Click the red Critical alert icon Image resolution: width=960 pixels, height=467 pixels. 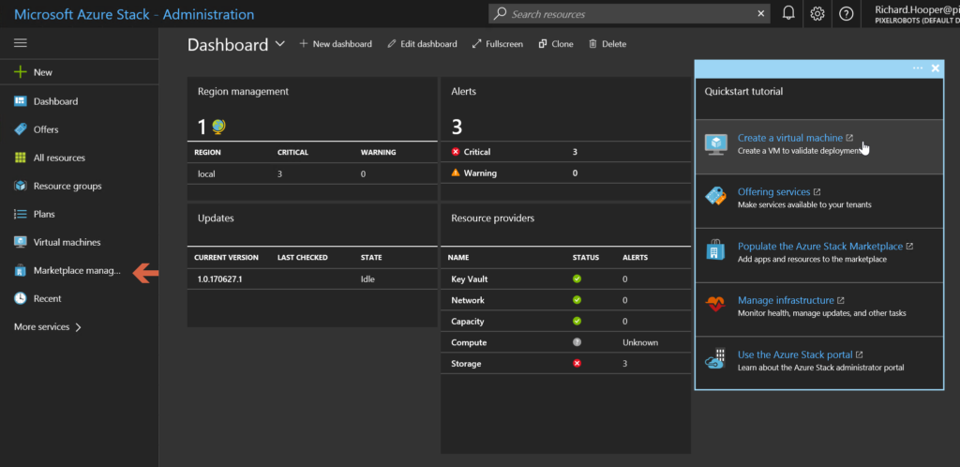coord(455,152)
